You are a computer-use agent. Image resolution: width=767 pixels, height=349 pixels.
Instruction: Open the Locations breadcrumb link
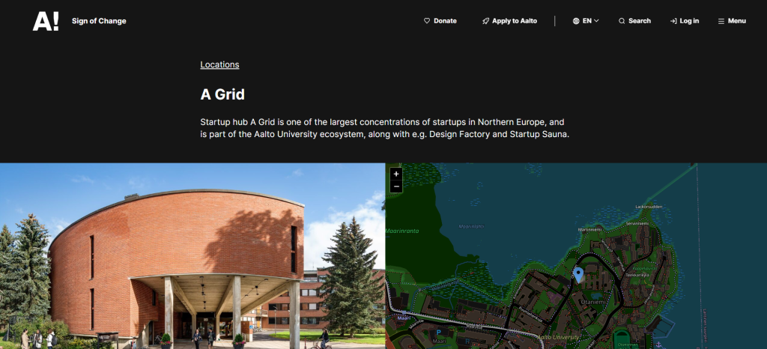219,64
